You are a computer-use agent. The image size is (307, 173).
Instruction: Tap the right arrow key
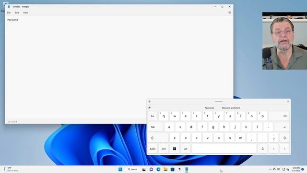pyautogui.click(x=284, y=149)
